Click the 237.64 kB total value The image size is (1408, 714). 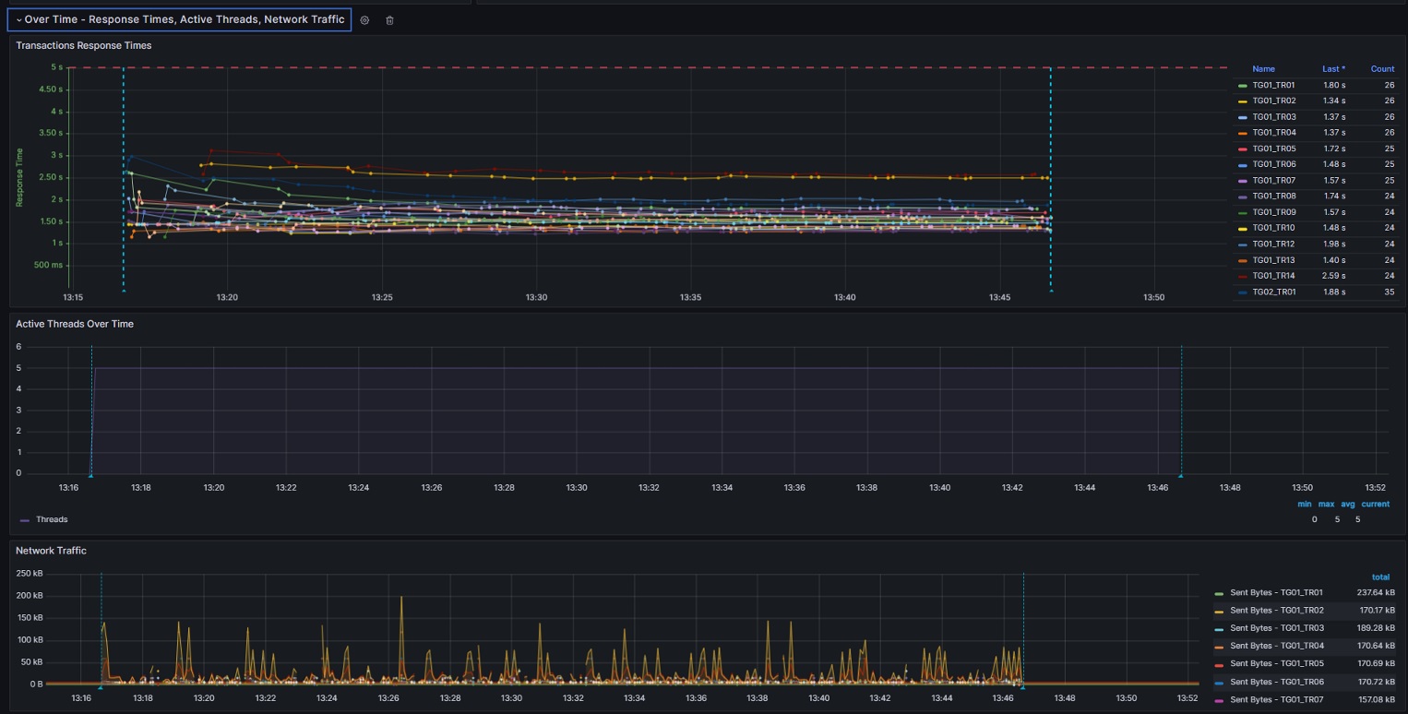(1376, 593)
